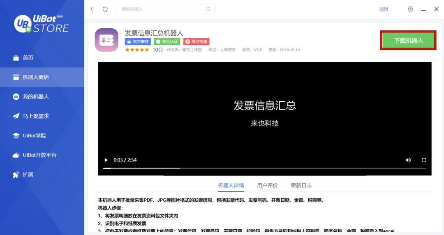Click the category text 类型: 人事财务
Viewport: 444px width, 235px height.
[x=222, y=50]
